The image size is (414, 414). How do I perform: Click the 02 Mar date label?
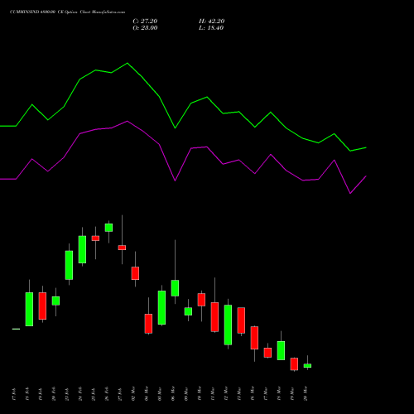[x=133, y=394]
